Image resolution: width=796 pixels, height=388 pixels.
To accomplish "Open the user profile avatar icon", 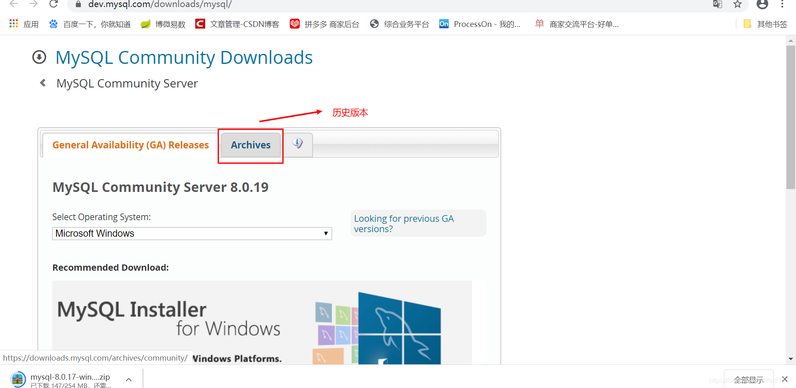I will (x=762, y=4).
